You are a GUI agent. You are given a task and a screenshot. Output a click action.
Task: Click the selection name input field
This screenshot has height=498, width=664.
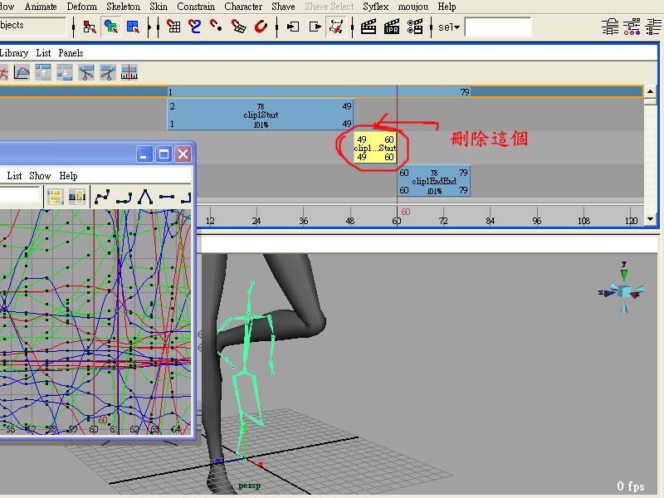tap(498, 27)
